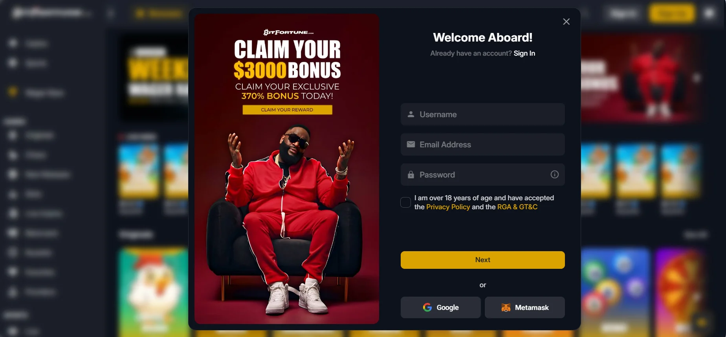Select the Password input field
Viewport: 726px width, 337px height.
click(x=482, y=174)
